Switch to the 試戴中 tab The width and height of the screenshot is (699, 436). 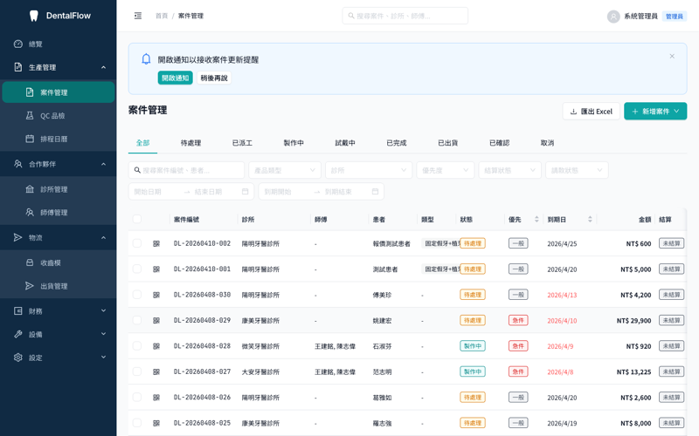(x=345, y=143)
